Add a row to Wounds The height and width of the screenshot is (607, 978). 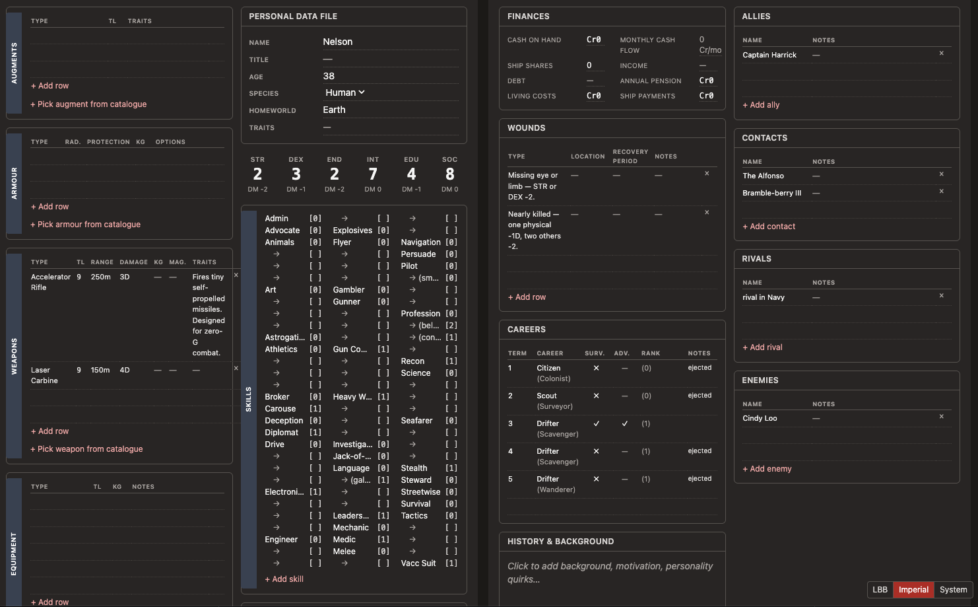(x=527, y=297)
